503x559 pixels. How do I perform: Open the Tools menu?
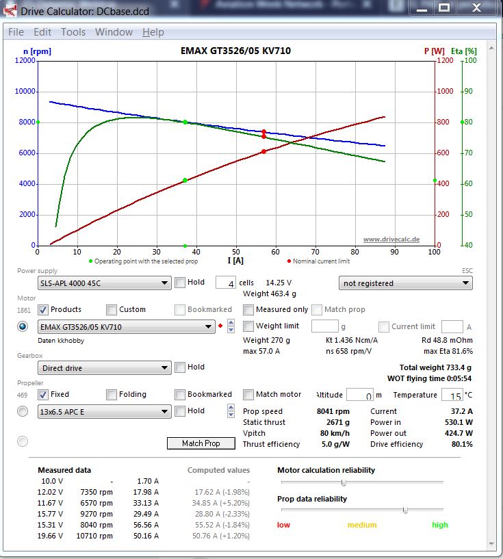pos(73,32)
